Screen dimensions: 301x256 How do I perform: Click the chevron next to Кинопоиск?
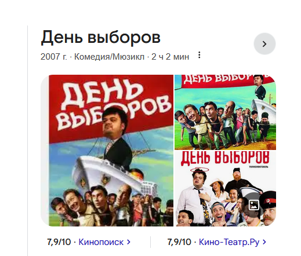(129, 242)
